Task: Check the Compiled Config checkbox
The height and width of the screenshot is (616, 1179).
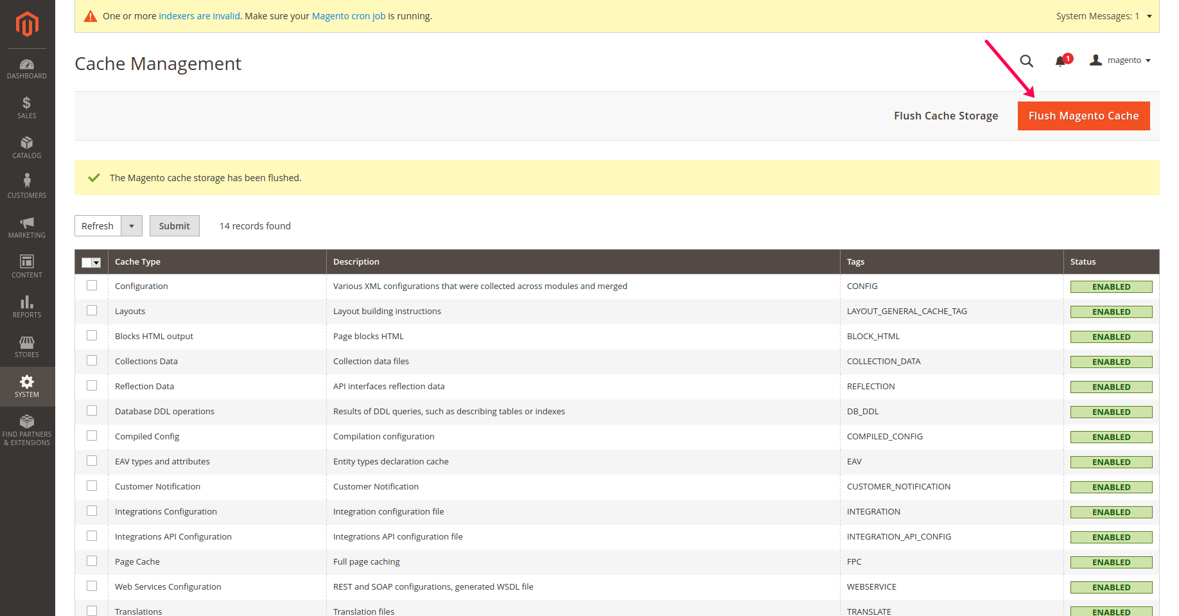Action: click(92, 436)
